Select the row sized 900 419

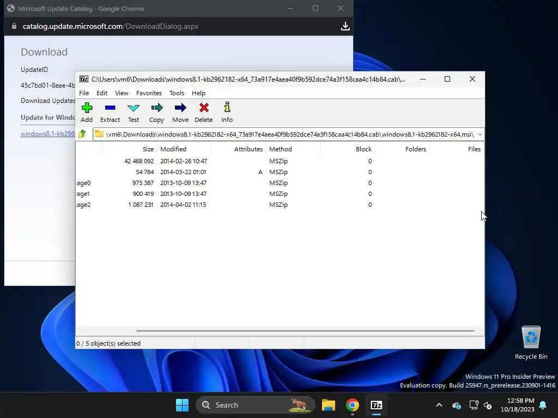point(280,194)
